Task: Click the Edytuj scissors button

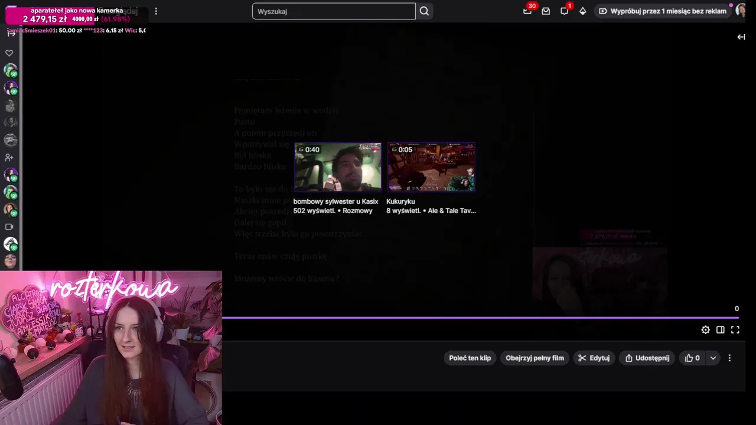Action: (594, 358)
